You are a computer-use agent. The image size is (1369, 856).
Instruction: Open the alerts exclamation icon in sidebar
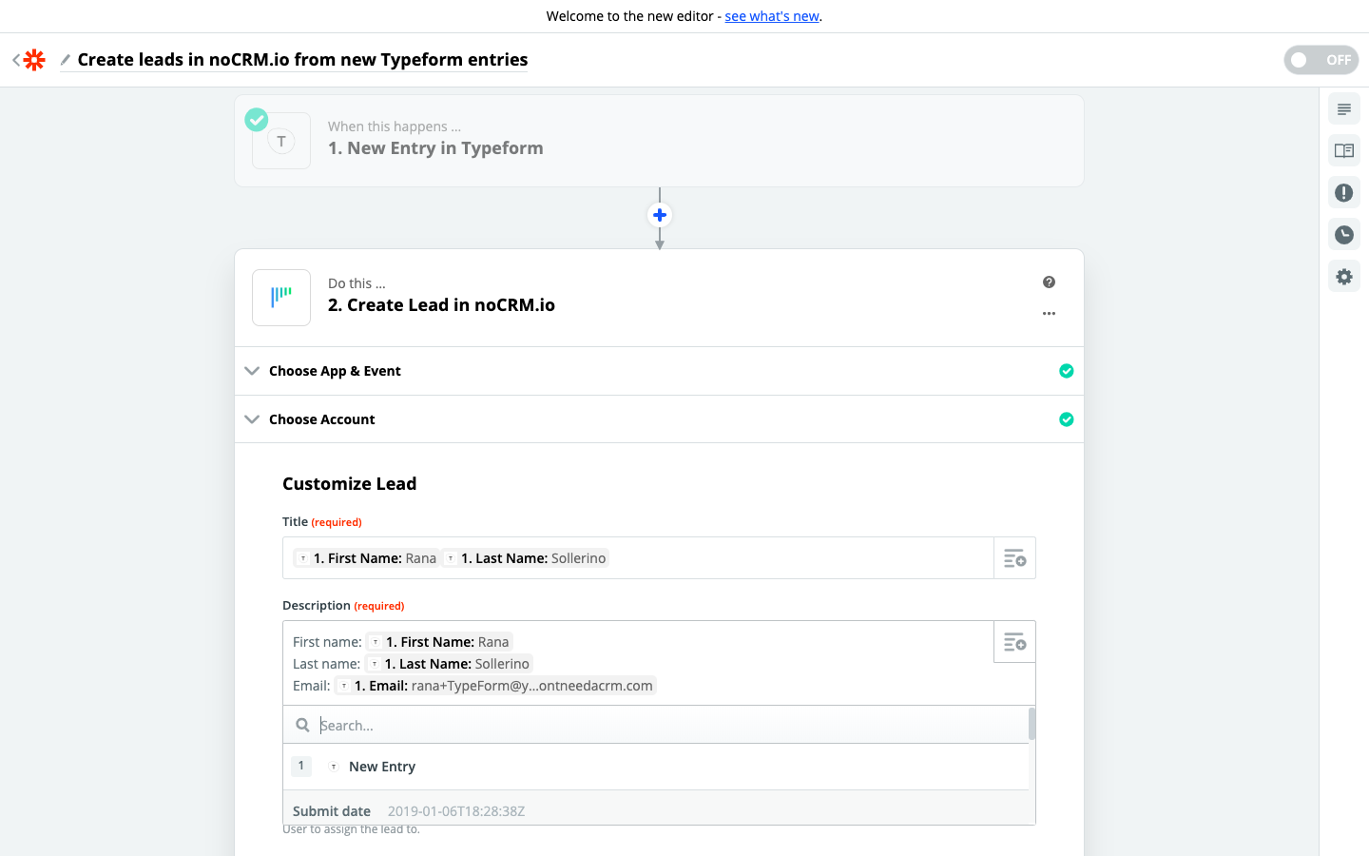(1343, 193)
